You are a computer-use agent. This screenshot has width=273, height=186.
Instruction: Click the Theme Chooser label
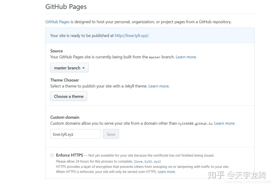[x=64, y=80]
